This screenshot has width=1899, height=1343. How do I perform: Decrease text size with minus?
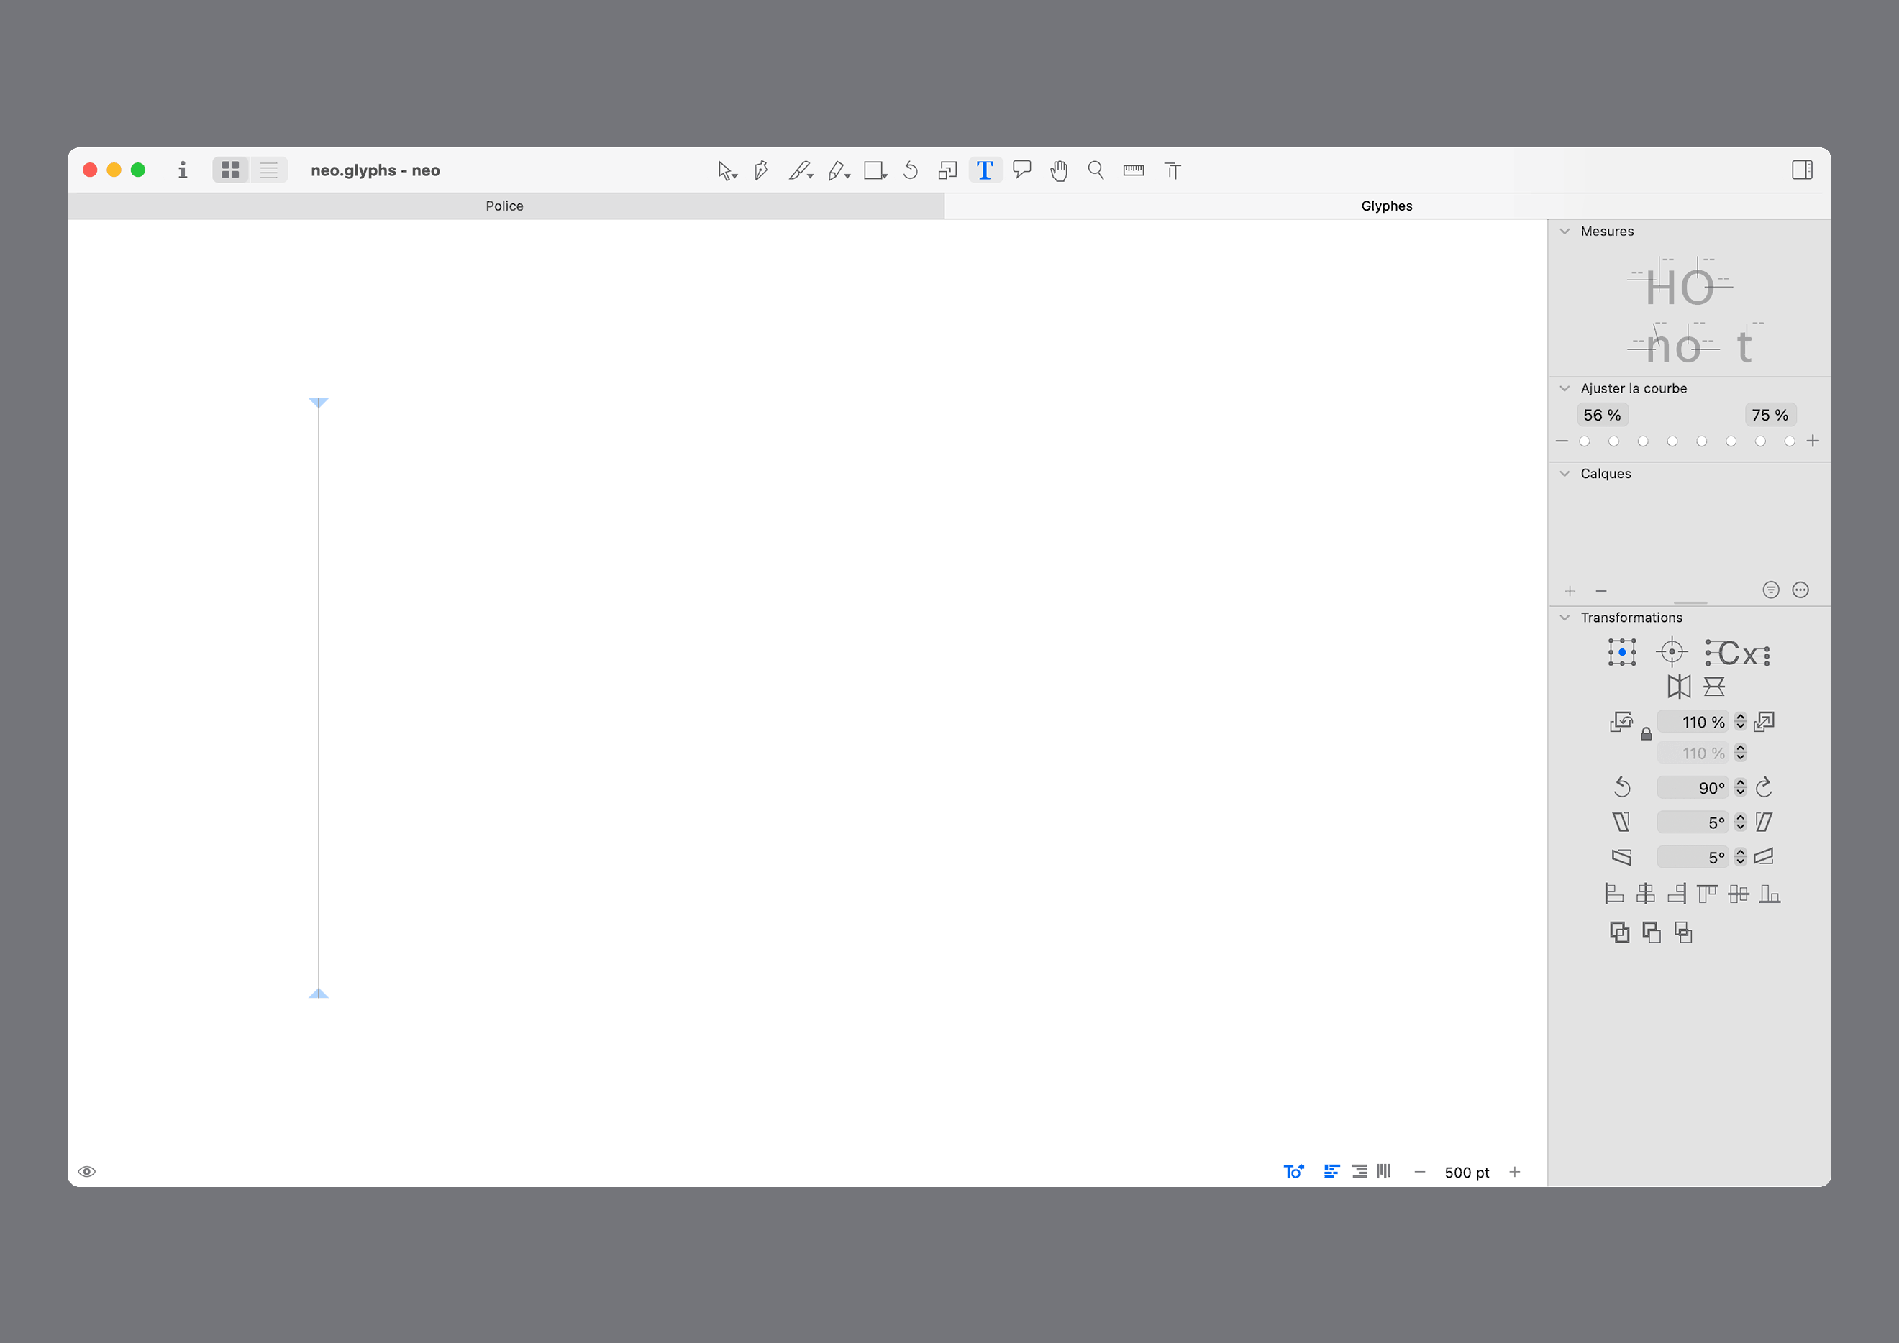click(1420, 1172)
